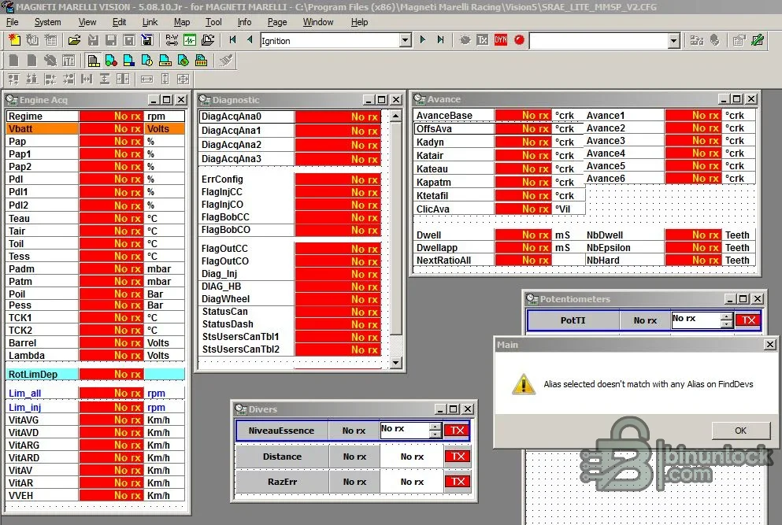This screenshot has height=525, width=782.
Task: Click the New file icon with red star
Action: (x=14, y=40)
